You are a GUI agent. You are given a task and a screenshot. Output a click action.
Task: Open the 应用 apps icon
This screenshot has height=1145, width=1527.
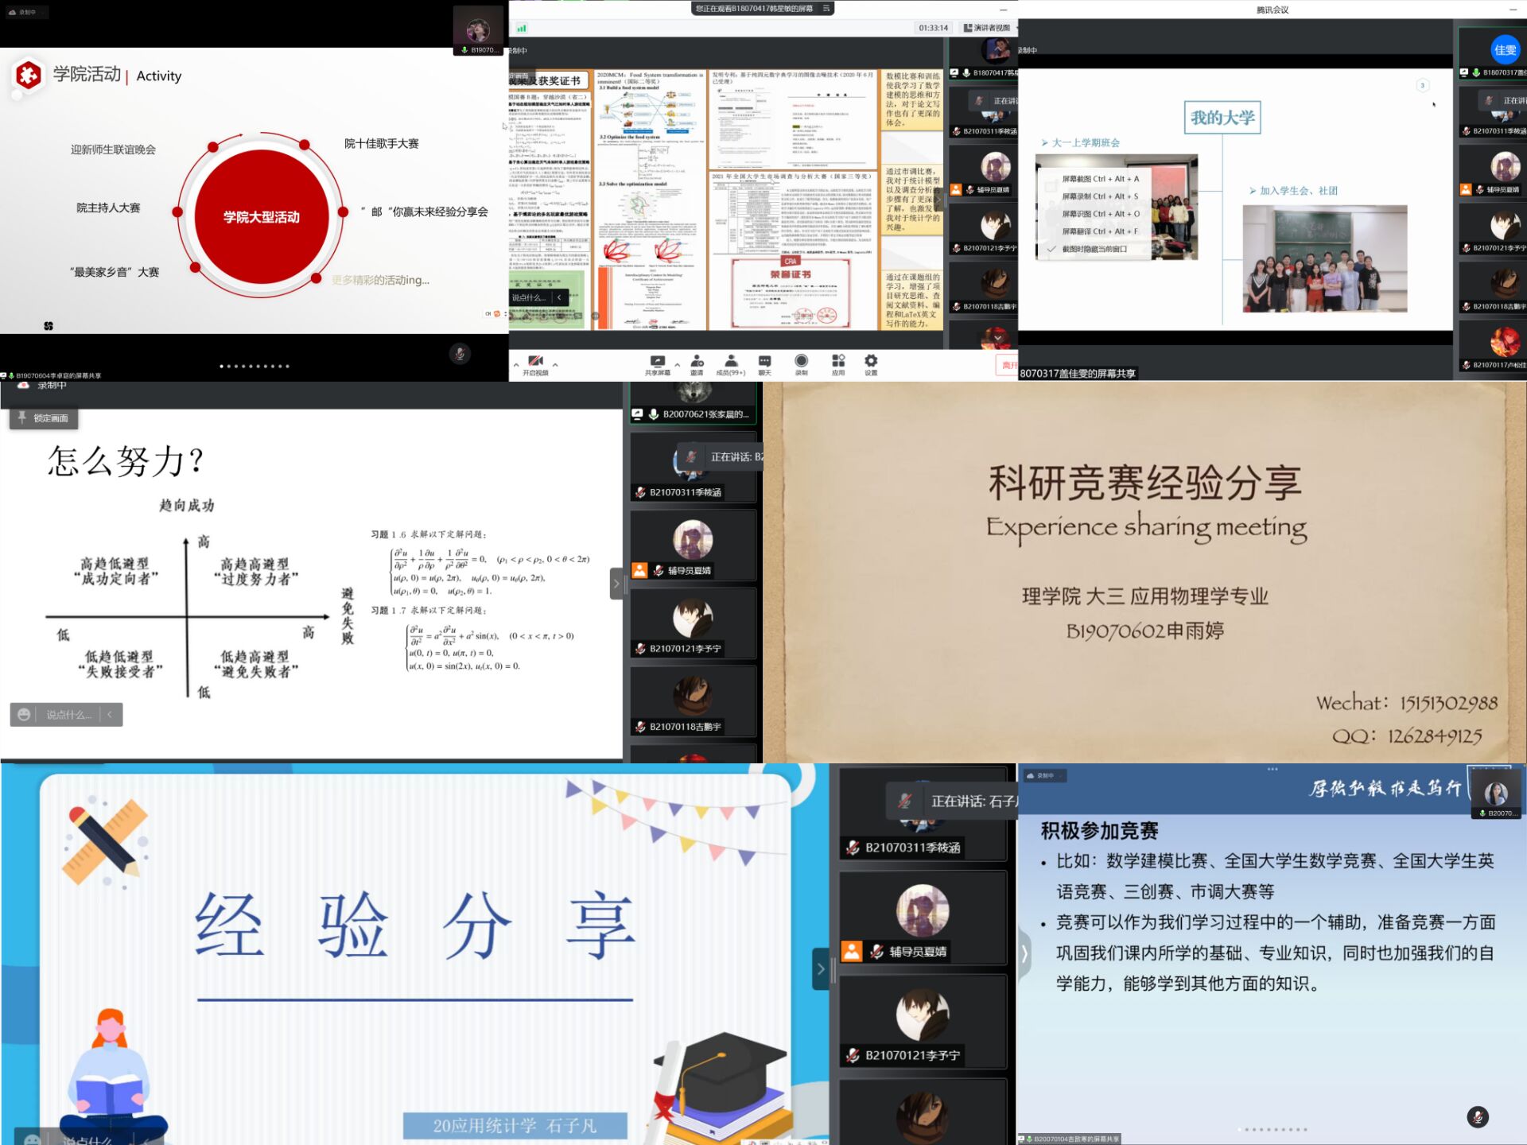tap(838, 361)
